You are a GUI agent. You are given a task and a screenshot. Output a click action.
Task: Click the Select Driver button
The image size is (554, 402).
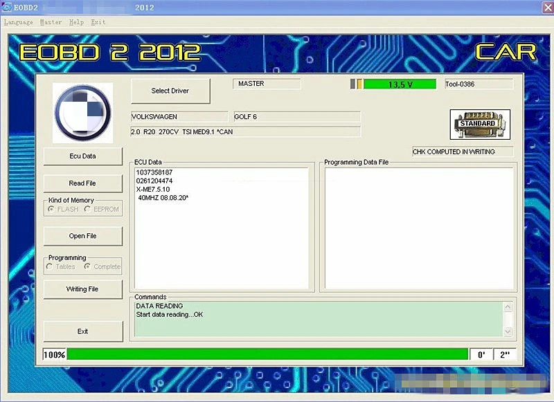click(170, 91)
